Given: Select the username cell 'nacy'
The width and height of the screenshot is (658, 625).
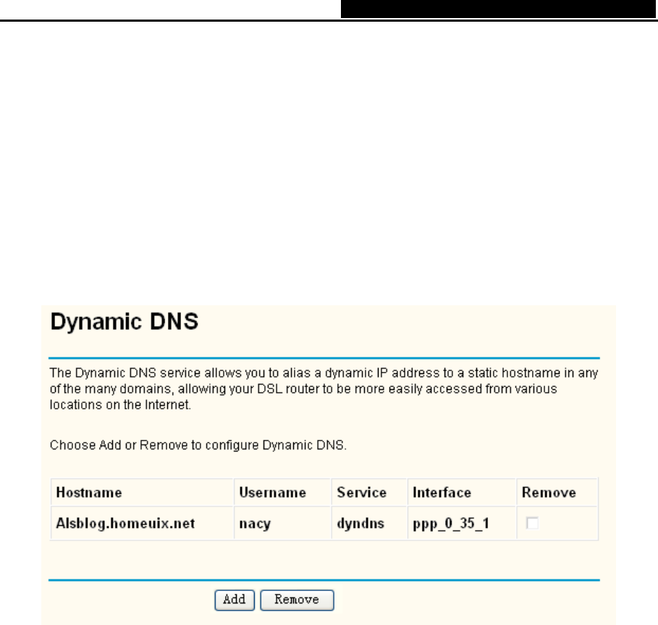Looking at the screenshot, I should [282, 523].
